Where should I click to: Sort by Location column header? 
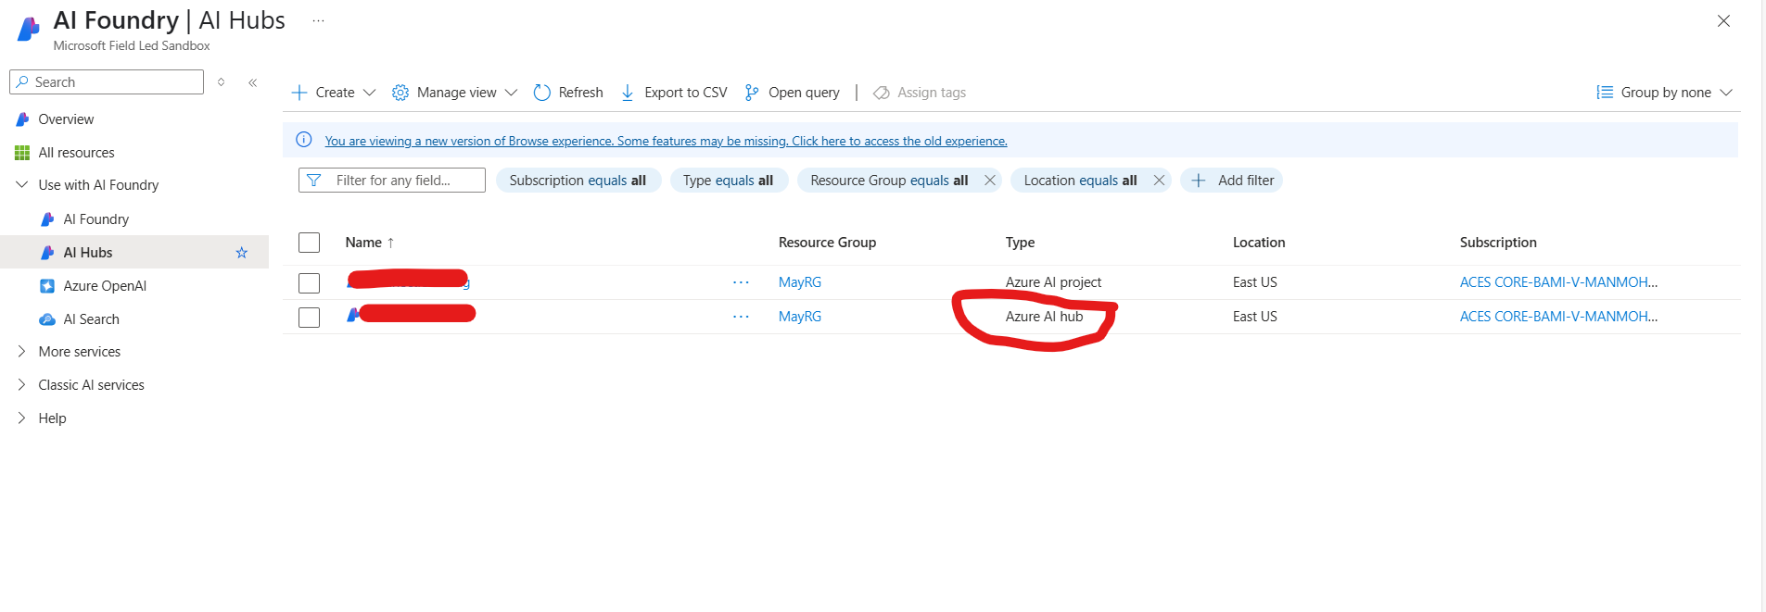click(x=1259, y=243)
